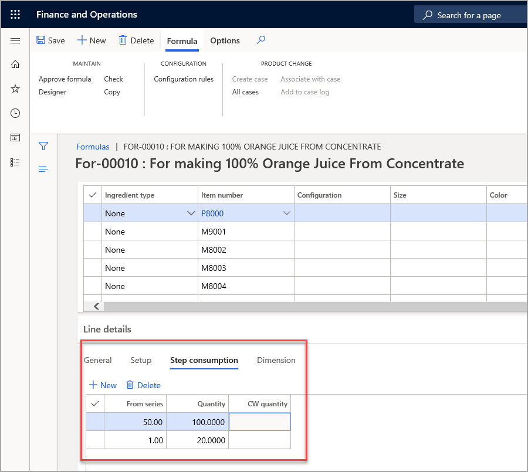The width and height of the screenshot is (528, 472).
Task: Click the Save button with disk icon
Action: tap(50, 40)
